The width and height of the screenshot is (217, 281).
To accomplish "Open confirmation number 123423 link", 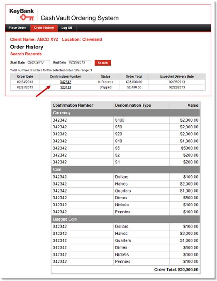I will coord(66,87).
